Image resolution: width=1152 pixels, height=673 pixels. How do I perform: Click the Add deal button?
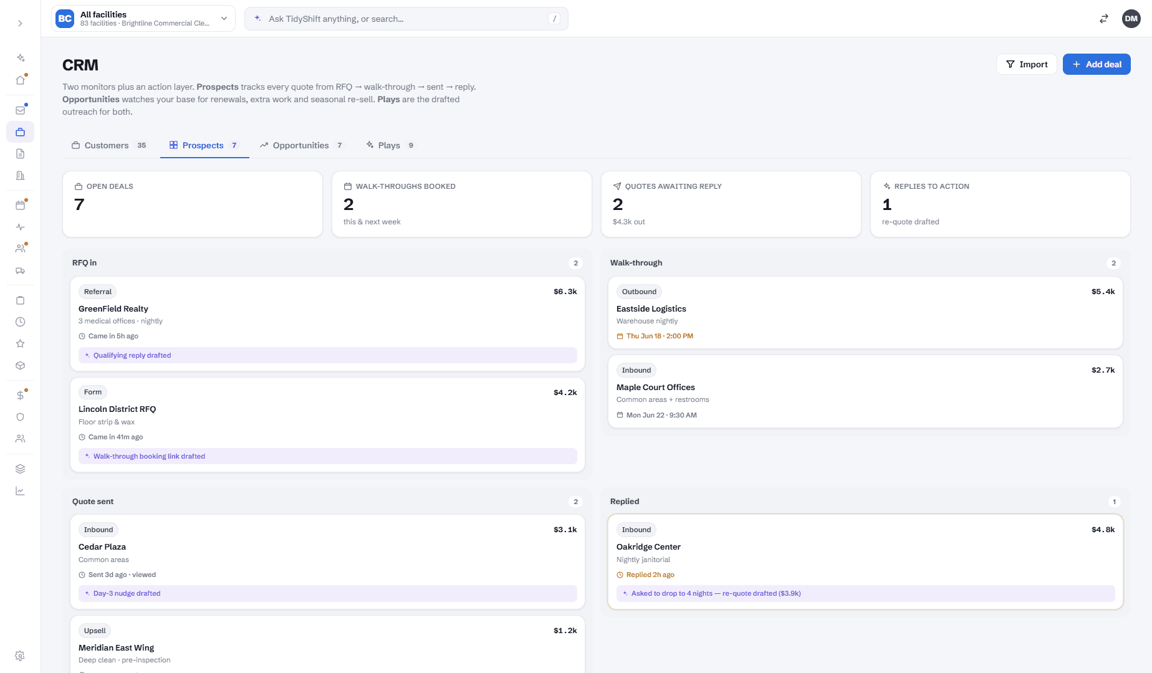coord(1097,64)
